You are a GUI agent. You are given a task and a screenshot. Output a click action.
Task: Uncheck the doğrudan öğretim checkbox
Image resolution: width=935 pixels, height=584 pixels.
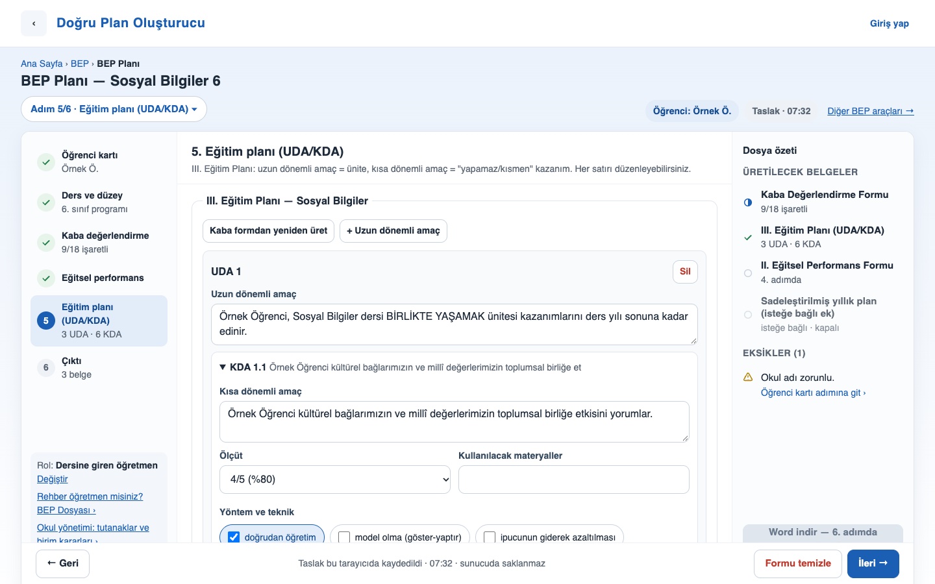pos(234,537)
